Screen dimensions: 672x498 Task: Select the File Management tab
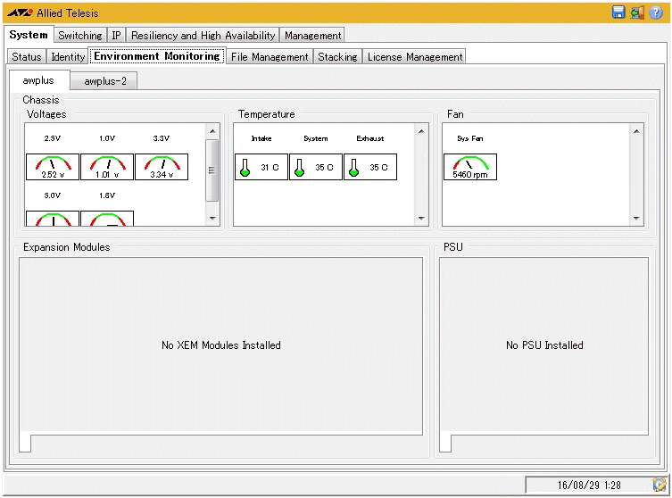click(269, 57)
